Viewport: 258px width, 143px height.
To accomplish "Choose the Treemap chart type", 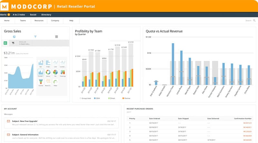I will 63,73.
